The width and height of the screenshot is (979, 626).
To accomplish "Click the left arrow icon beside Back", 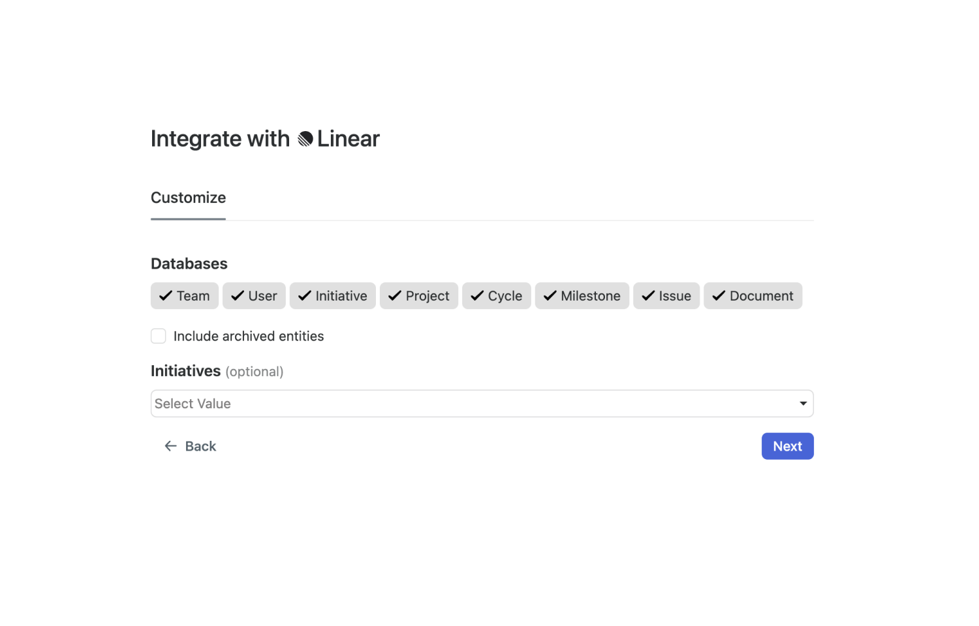I will pos(170,446).
